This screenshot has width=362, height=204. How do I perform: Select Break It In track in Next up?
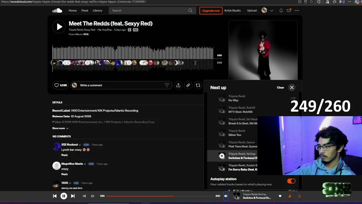click(243, 124)
